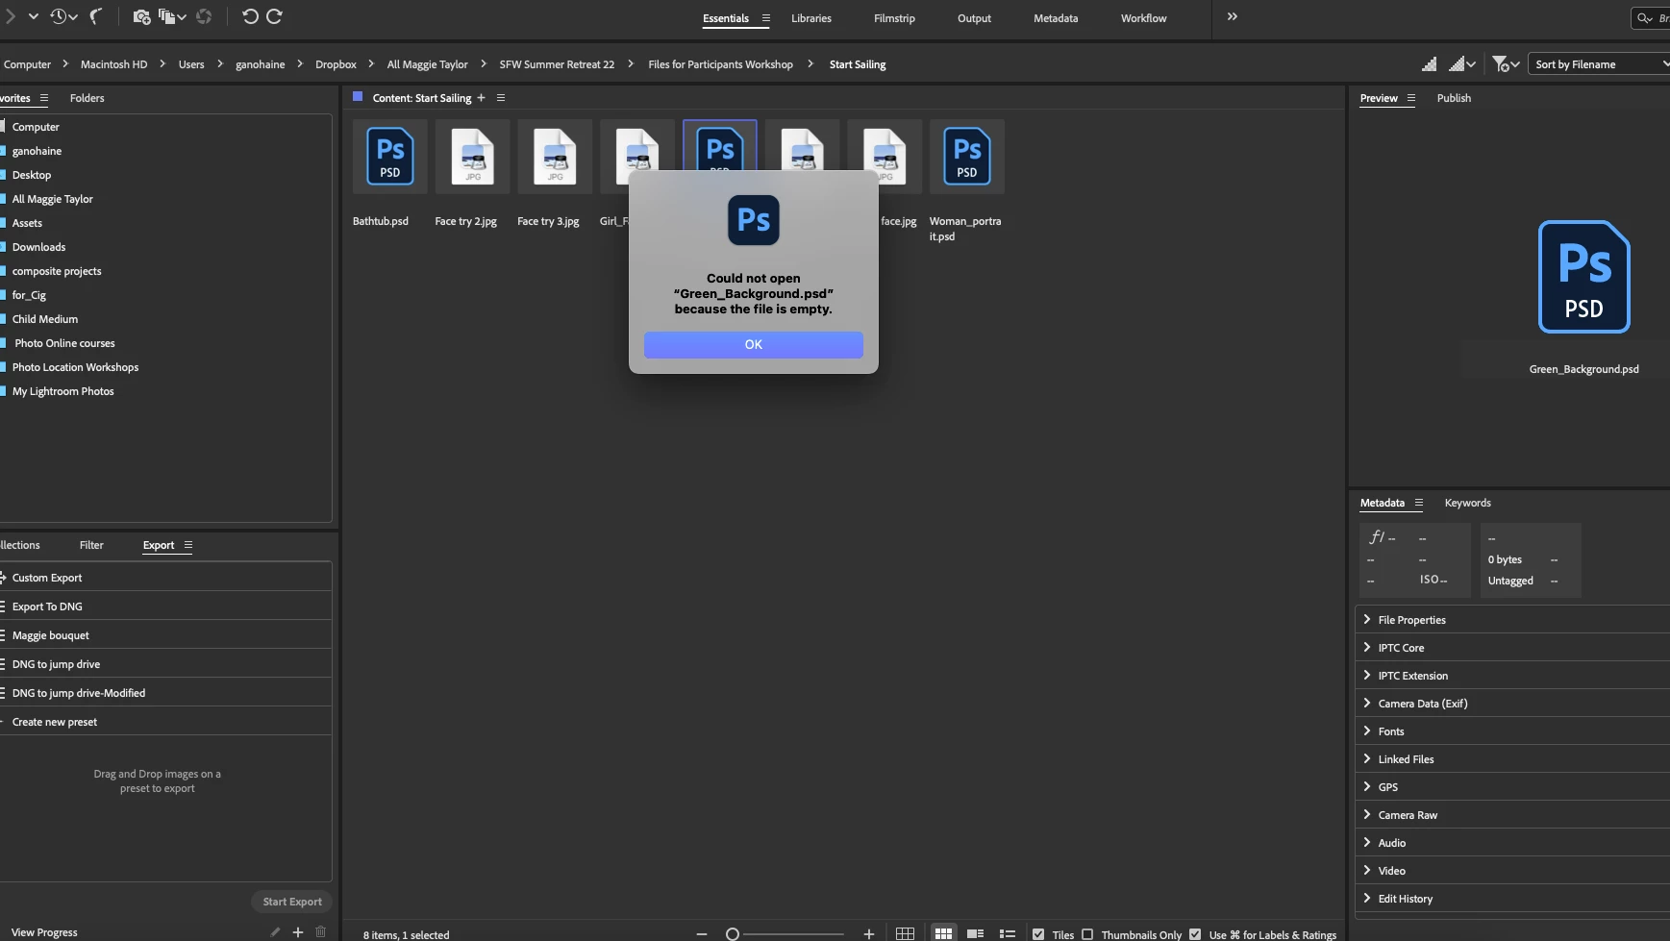Open the filter by rating funnel menu

point(1506,64)
